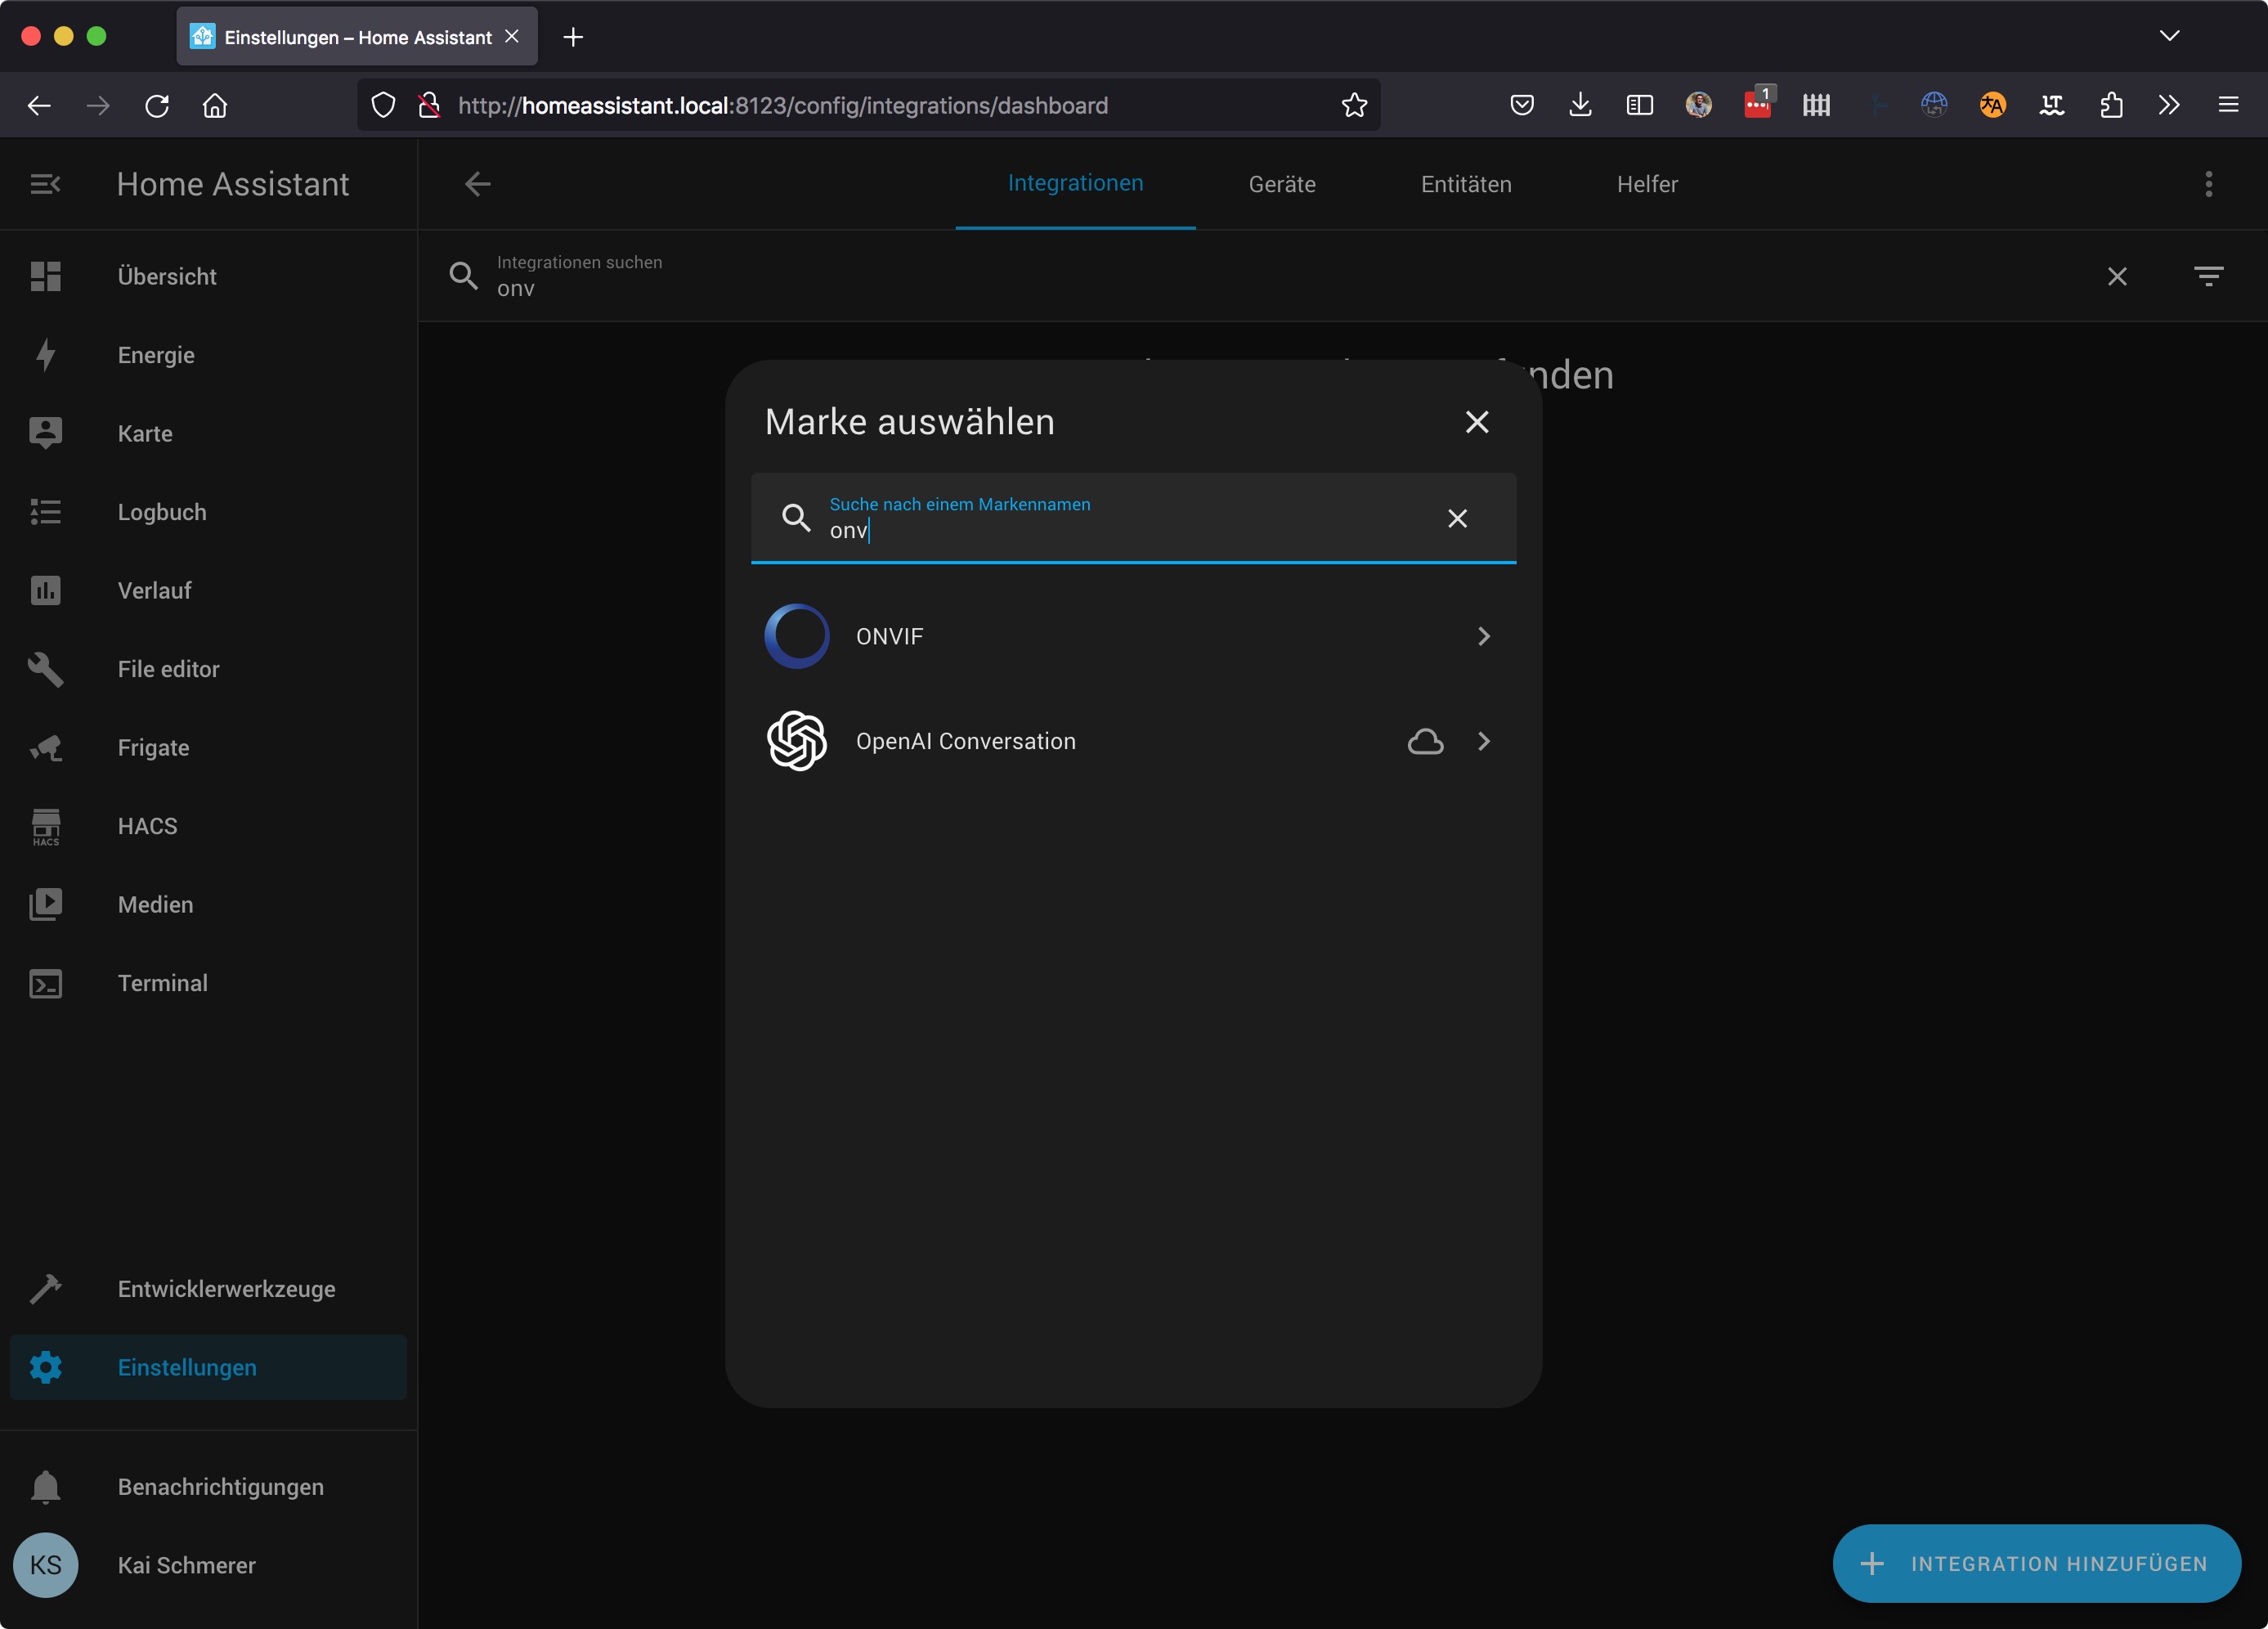Open the integrations filter icon
This screenshot has width=2268, height=1629.
tap(2208, 276)
